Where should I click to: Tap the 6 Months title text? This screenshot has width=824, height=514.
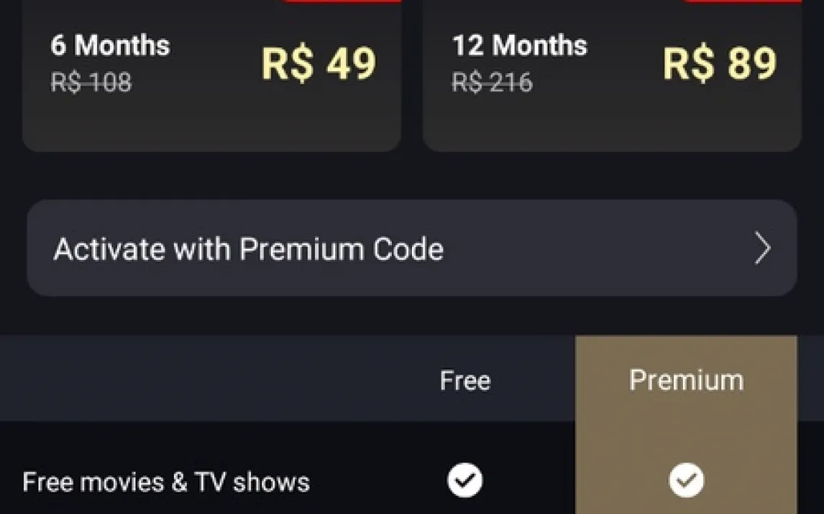pos(110,46)
